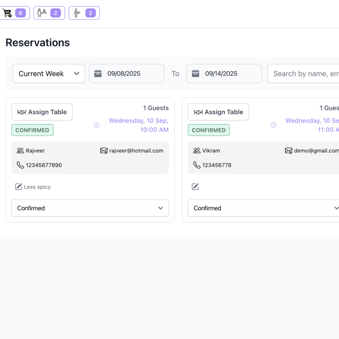Click the note edit icon beside Less spicy

tap(19, 187)
